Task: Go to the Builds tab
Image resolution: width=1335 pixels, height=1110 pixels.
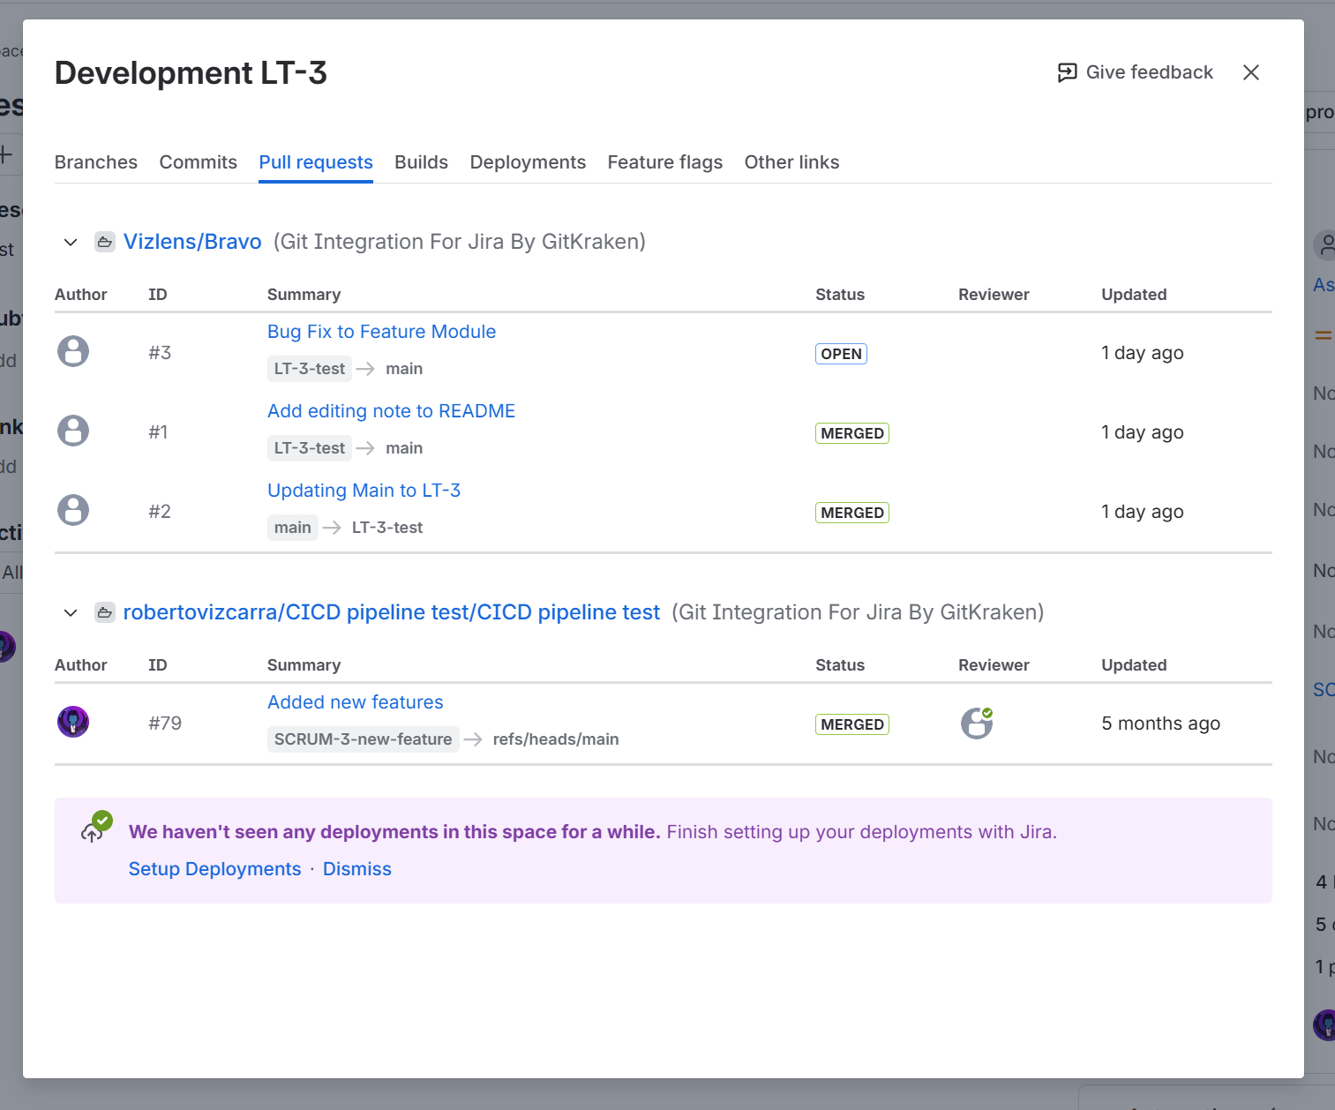Action: click(x=421, y=162)
